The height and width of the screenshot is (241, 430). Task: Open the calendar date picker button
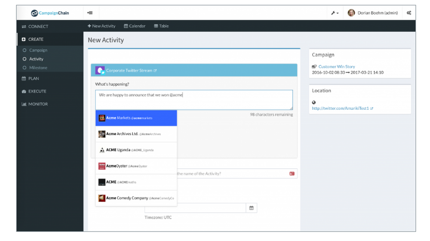click(252, 208)
